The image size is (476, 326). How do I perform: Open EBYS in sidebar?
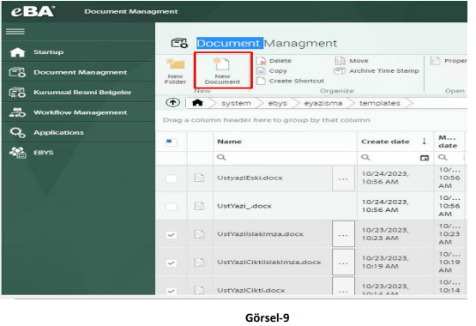point(78,153)
